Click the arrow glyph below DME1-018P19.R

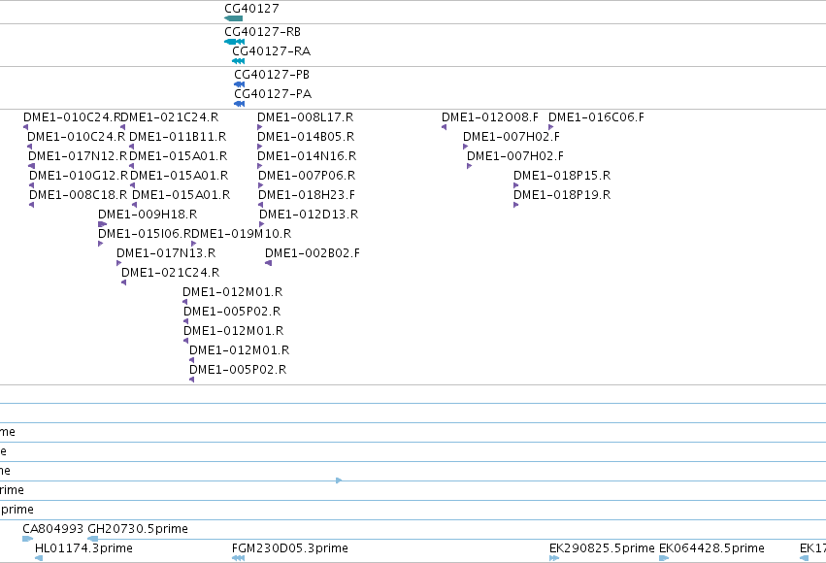coord(516,205)
